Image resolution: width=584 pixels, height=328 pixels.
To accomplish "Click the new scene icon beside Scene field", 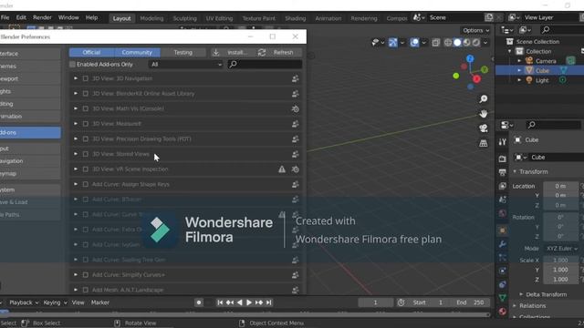I will pos(489,17).
